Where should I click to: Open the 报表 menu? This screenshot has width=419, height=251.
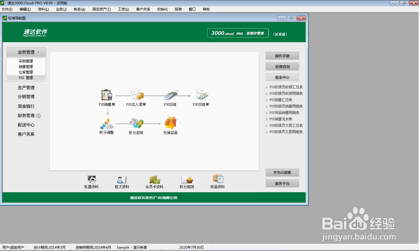point(178,9)
